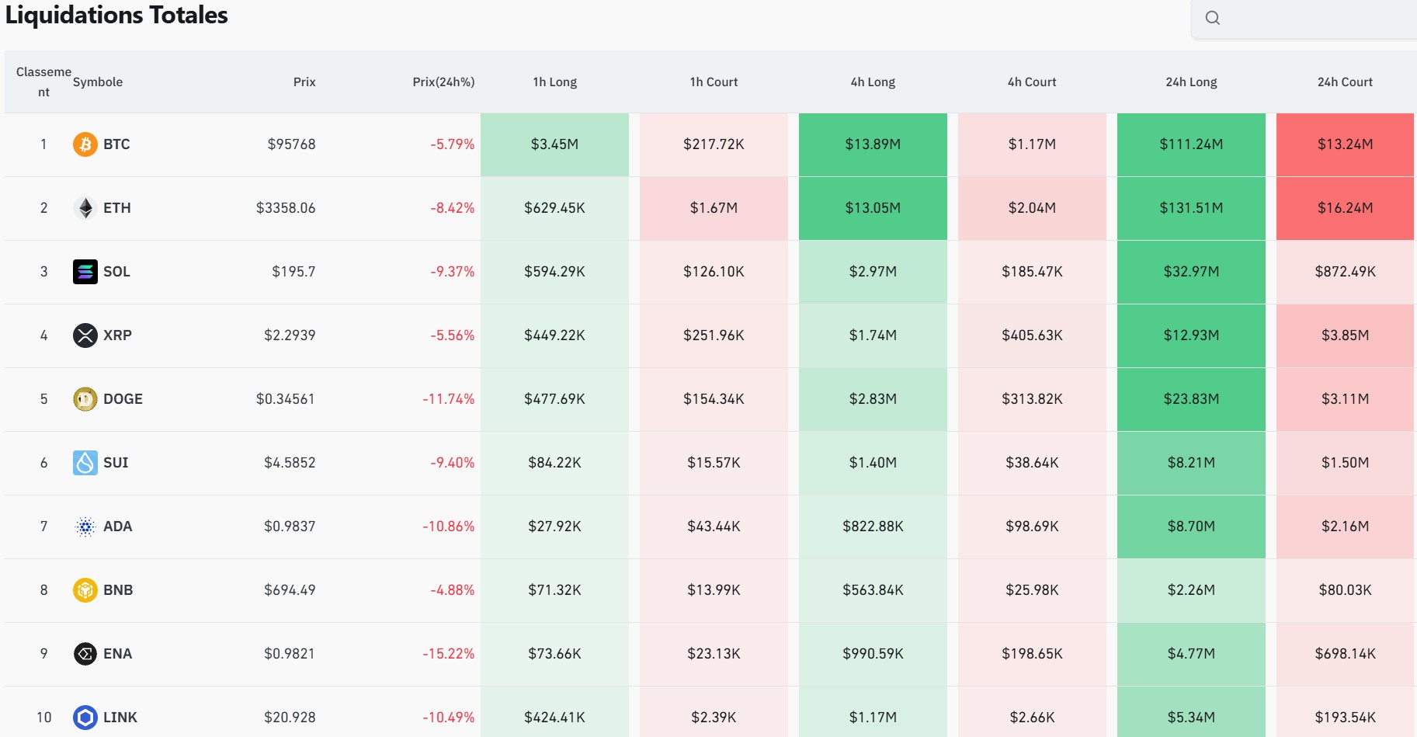Screen dimensions: 1417x737
Task: Sort by Prix(24h%) column header
Action: coord(443,82)
